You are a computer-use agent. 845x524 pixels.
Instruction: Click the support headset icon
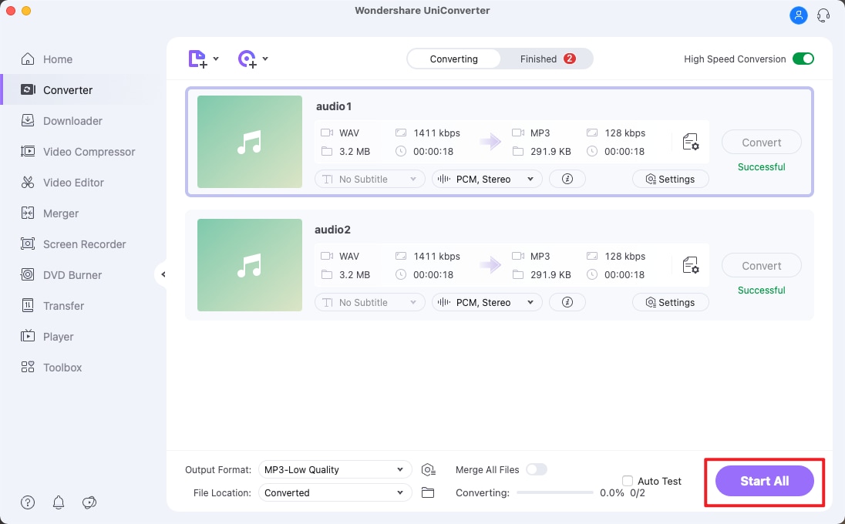[x=823, y=15]
